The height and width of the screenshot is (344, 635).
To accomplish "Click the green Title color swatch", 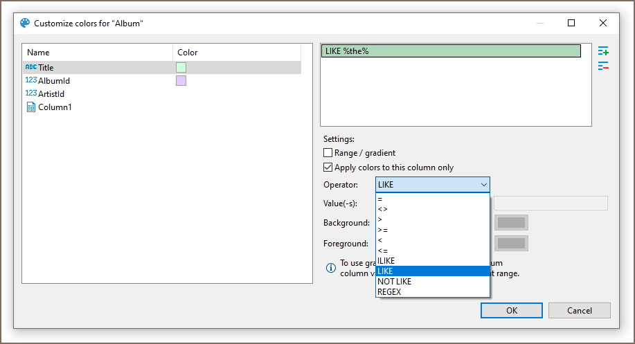I will tap(181, 68).
